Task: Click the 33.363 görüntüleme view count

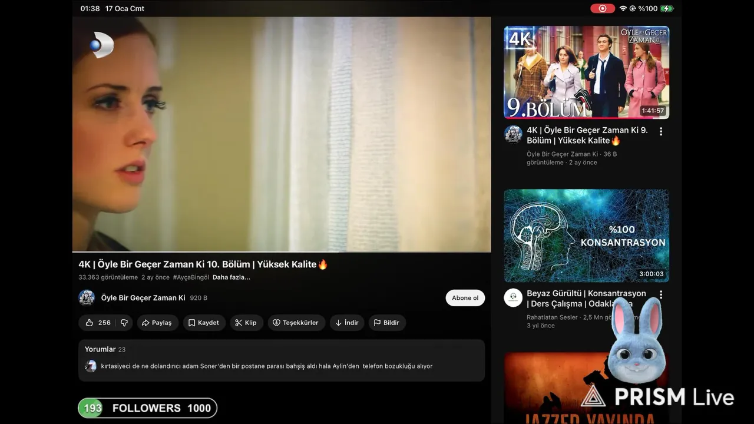Action: tap(108, 277)
